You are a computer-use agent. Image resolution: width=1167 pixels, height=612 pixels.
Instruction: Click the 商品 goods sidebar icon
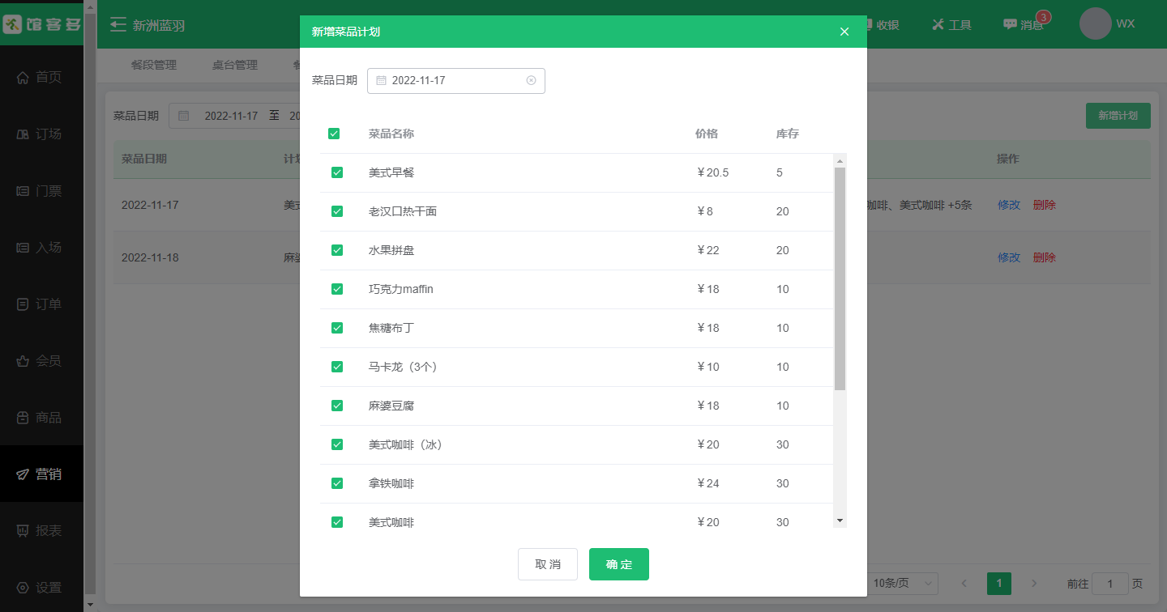tap(23, 418)
